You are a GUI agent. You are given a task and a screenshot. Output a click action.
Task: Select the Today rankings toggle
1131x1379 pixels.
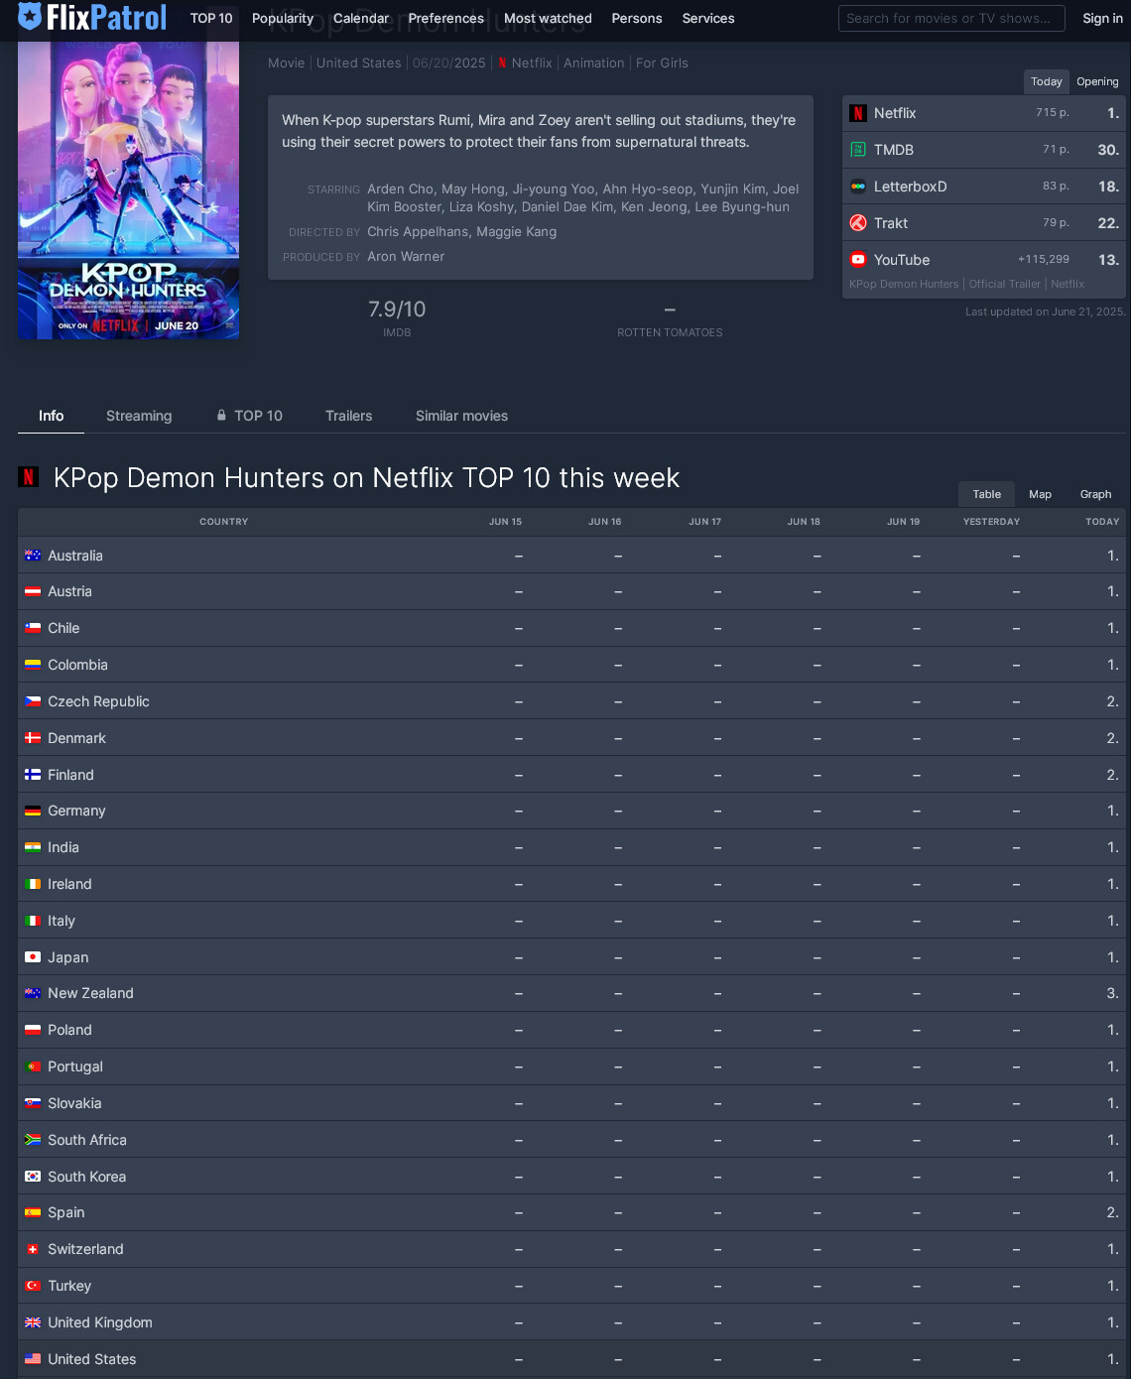pyautogui.click(x=1046, y=81)
